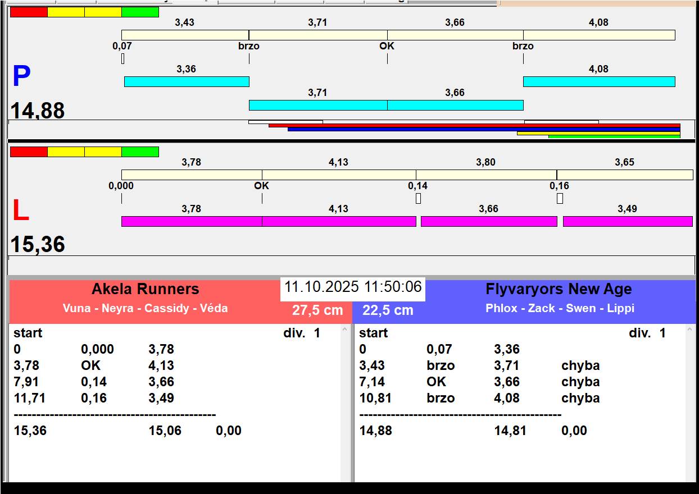Click the cream 3,65 segment in lane L
Image resolution: width=699 pixels, height=494 pixels.
pyautogui.click(x=625, y=175)
